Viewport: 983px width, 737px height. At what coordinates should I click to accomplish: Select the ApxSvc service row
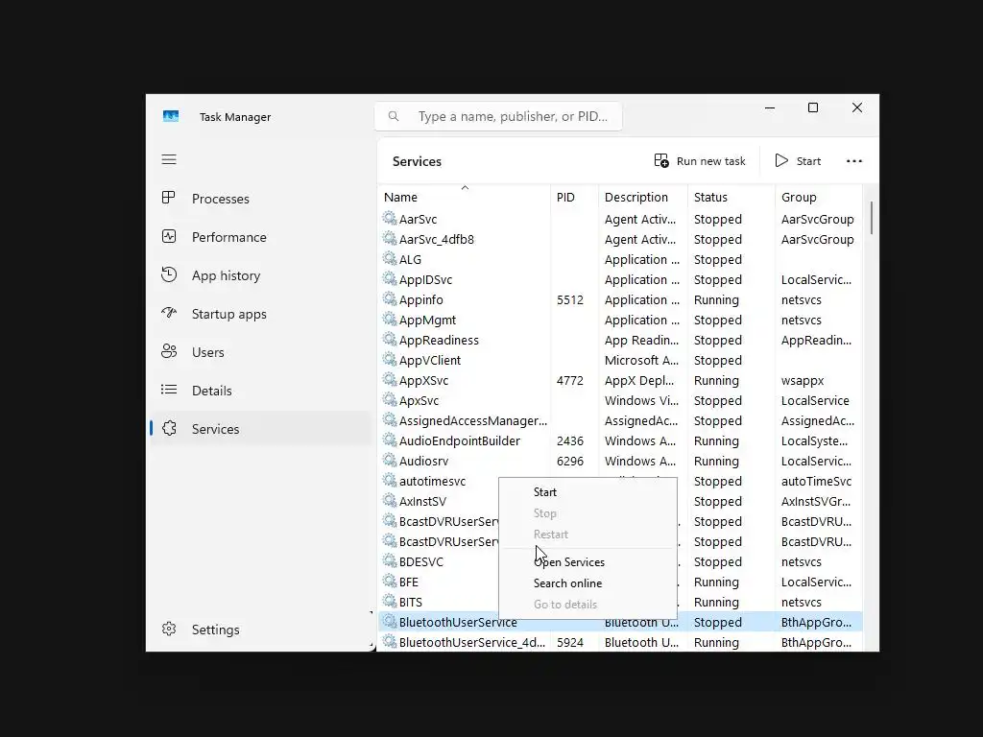620,400
